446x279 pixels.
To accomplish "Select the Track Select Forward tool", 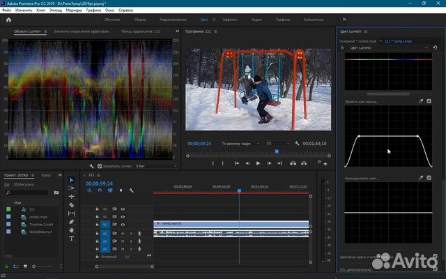I will point(72,188).
